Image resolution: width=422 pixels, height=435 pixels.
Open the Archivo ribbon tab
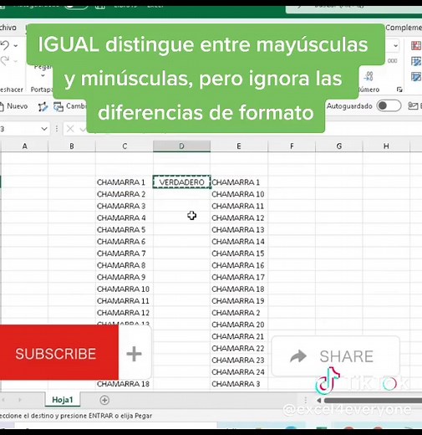click(x=8, y=28)
